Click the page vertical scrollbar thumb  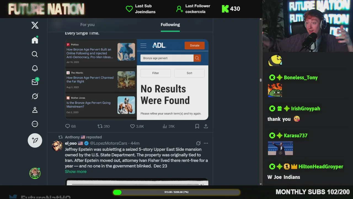pyautogui.click(x=260, y=80)
